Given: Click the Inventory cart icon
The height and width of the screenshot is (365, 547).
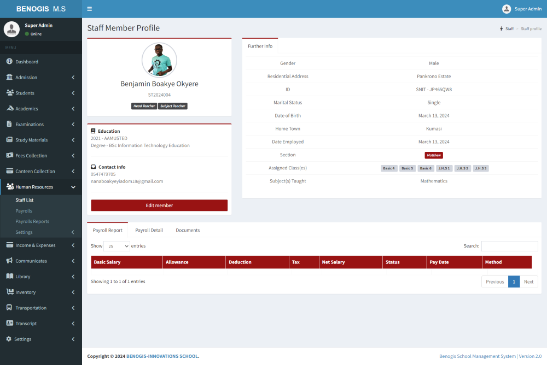Looking at the screenshot, I should tap(10, 292).
